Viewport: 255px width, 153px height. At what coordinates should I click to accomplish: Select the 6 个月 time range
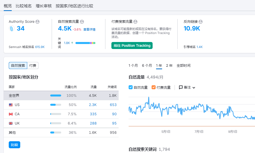[147, 65]
